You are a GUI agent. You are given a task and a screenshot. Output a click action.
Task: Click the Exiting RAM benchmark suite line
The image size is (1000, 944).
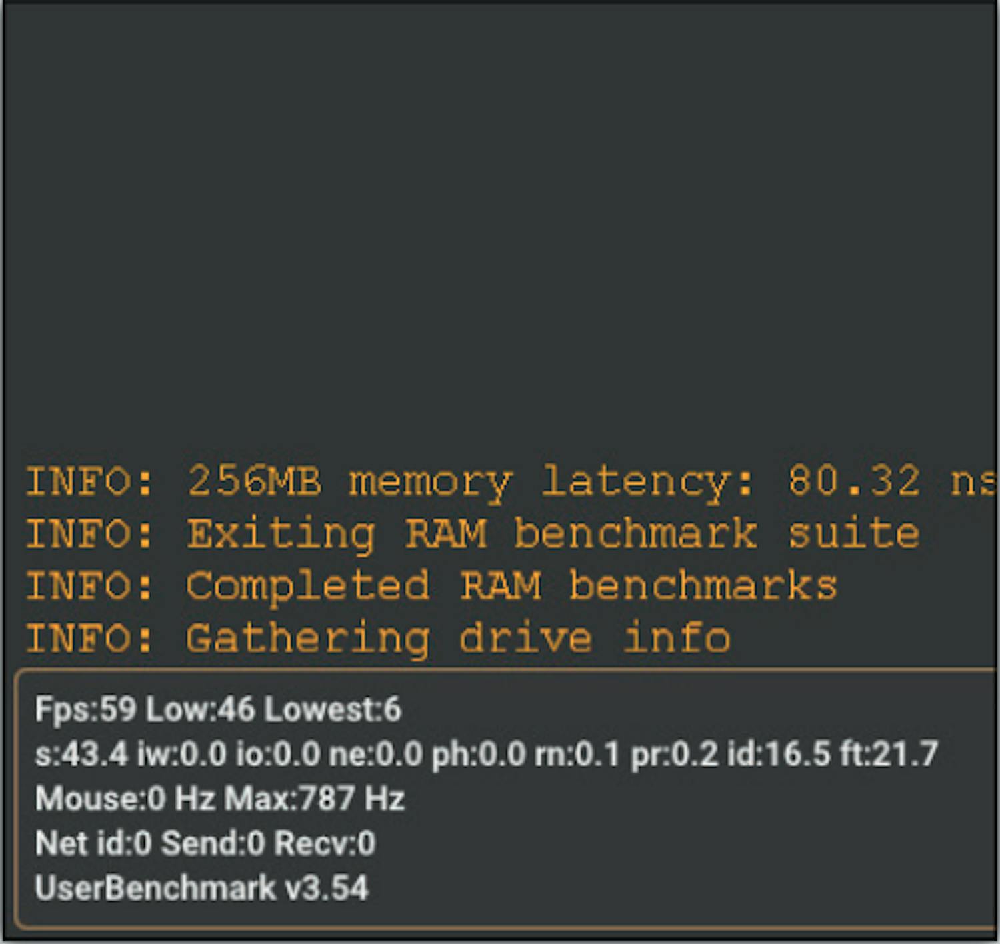click(472, 534)
